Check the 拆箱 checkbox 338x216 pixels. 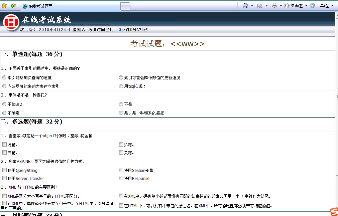point(121,145)
